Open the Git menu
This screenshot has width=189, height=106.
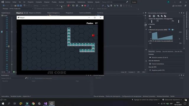pos(24,2)
